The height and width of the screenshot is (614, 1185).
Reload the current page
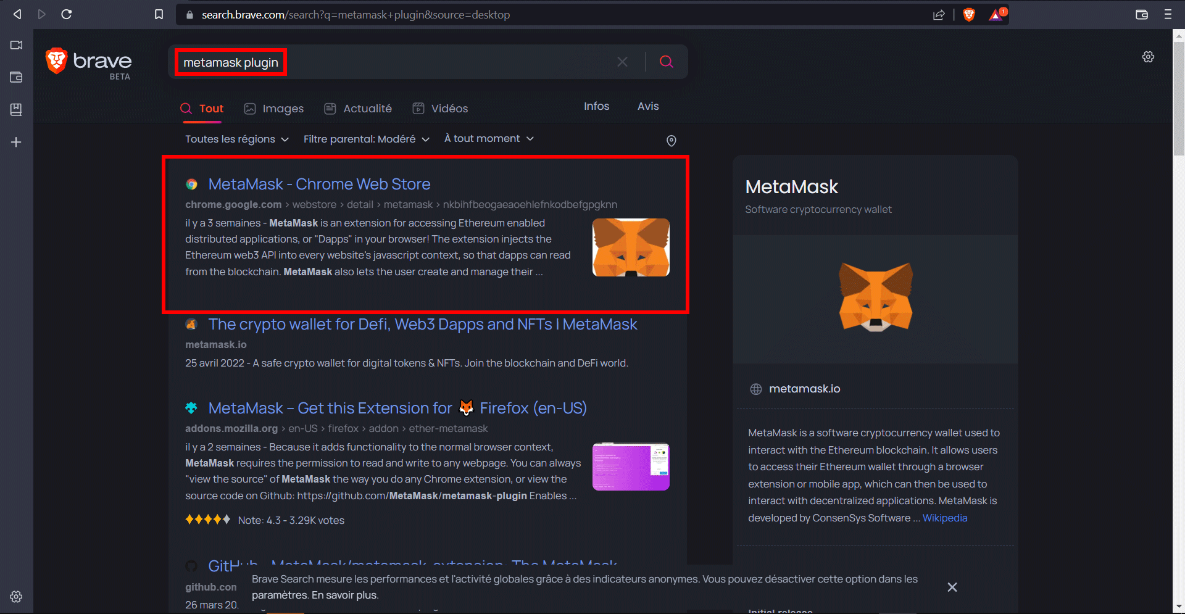coord(67,14)
